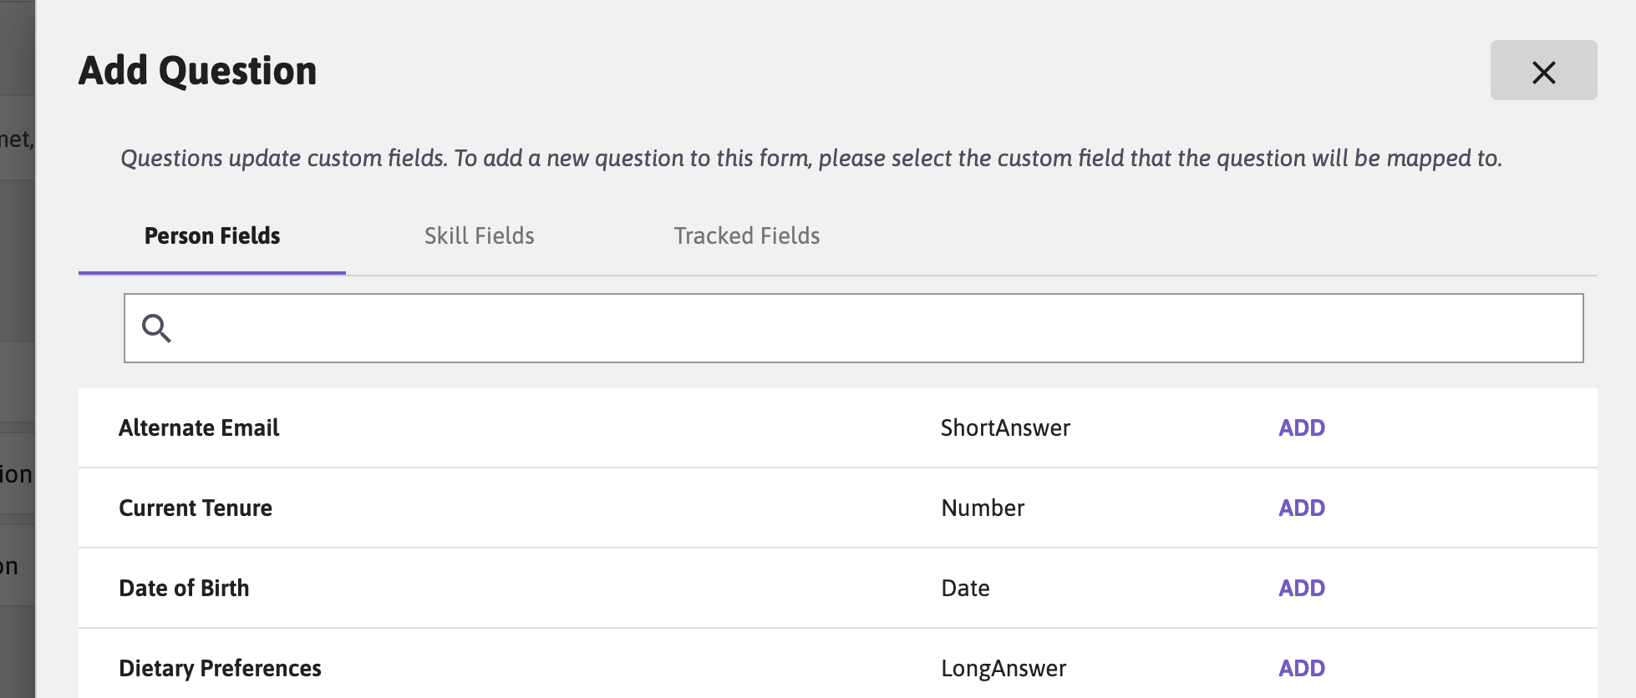1636x698 pixels.
Task: Click ADD next to Date of Birth
Action: (1301, 588)
